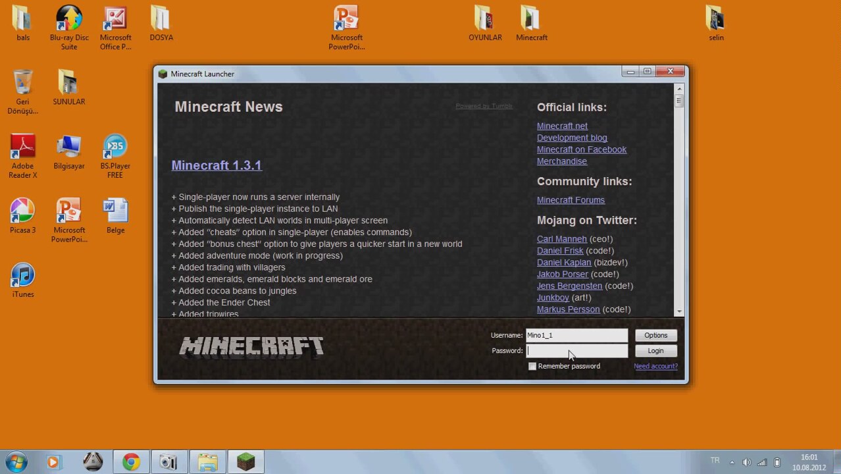The height and width of the screenshot is (474, 841).
Task: Click the Minecraft Launcher title bar icon
Action: tap(163, 74)
